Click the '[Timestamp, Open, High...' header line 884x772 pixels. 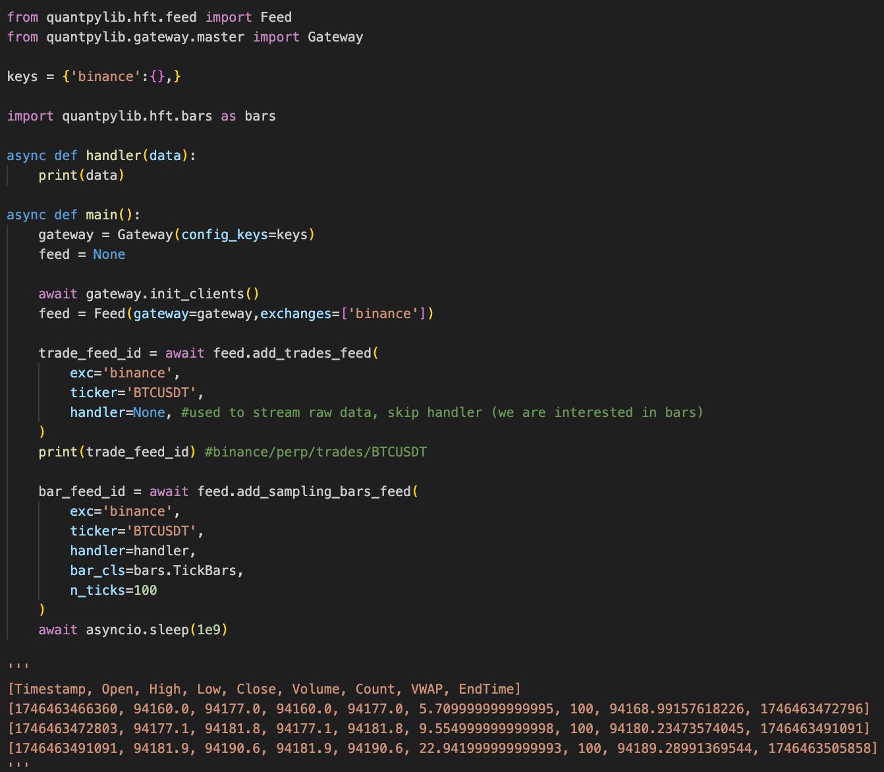pos(264,689)
